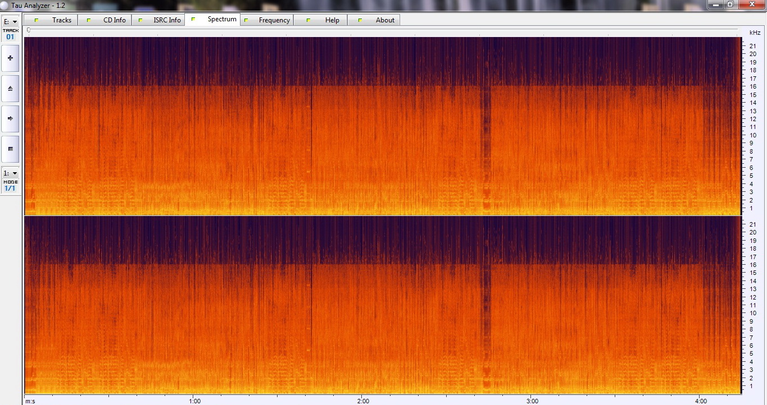Click the 4:00 time axis label
Image resolution: width=767 pixels, height=405 pixels.
(701, 401)
